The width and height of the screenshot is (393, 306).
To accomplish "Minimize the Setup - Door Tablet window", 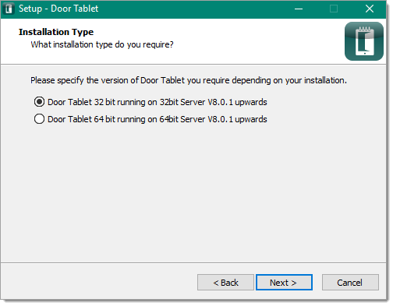I will 299,9.
